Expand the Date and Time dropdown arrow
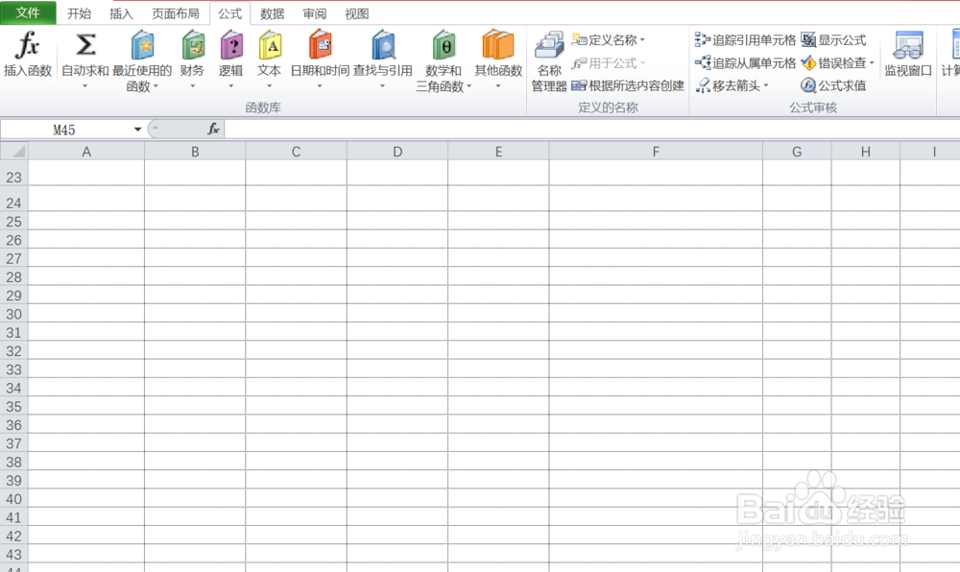This screenshot has height=572, width=960. (319, 86)
